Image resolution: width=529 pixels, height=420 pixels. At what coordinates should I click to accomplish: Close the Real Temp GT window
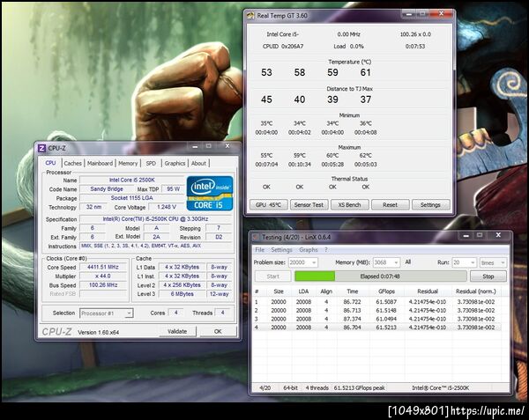[442, 13]
